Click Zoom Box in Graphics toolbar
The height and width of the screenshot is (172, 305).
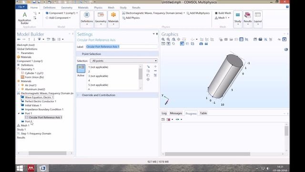[173, 39]
